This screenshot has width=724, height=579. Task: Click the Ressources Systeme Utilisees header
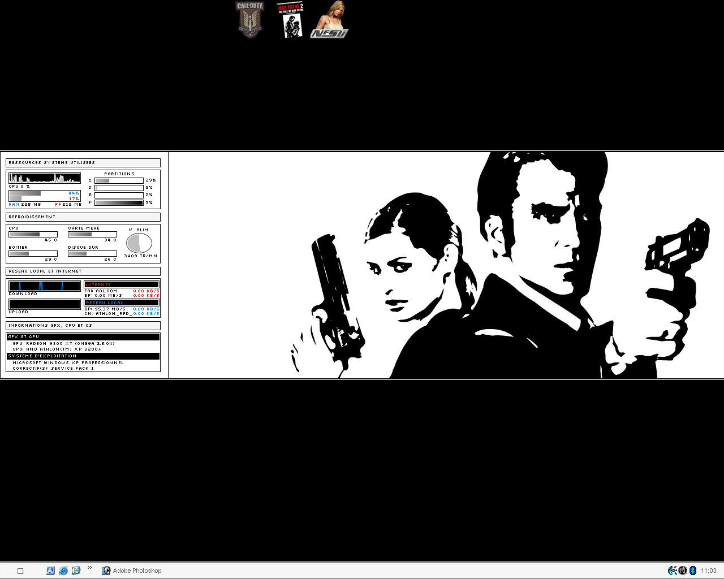(83, 162)
